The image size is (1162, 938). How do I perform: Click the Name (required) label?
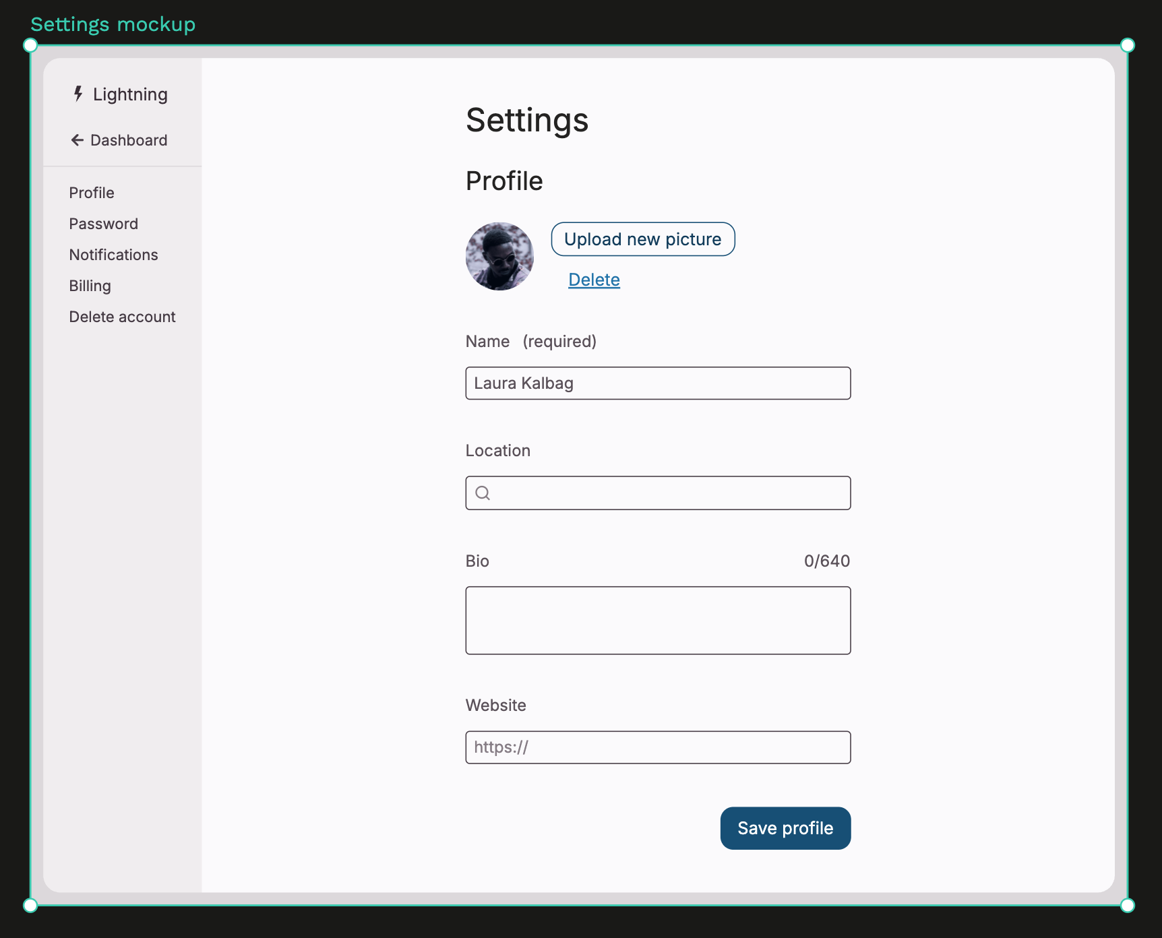click(531, 342)
